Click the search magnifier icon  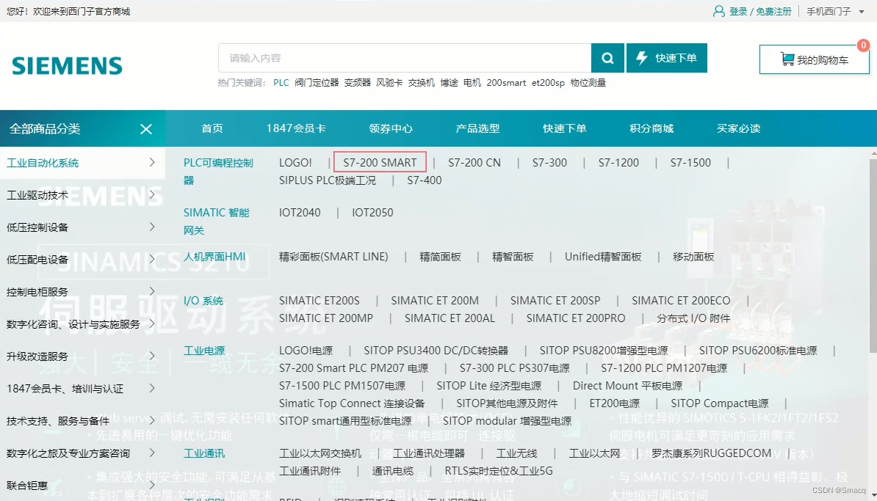pos(607,57)
